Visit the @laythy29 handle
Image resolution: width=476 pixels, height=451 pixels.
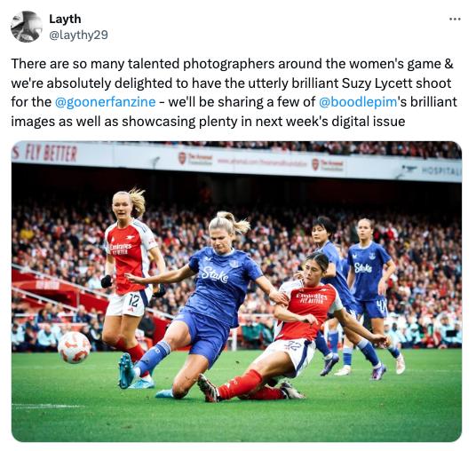click(x=78, y=35)
